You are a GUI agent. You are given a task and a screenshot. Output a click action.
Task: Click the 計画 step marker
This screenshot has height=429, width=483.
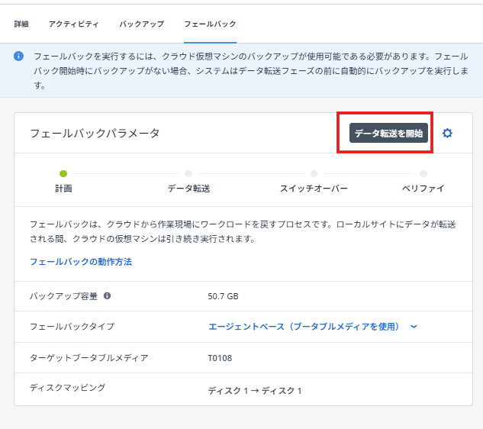point(63,173)
